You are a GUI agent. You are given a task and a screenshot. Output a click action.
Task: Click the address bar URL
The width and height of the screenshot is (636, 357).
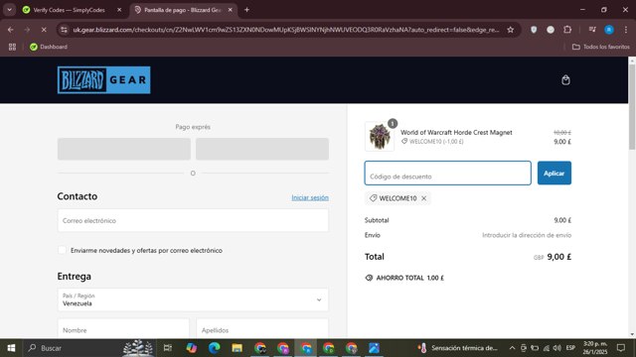tap(286, 30)
